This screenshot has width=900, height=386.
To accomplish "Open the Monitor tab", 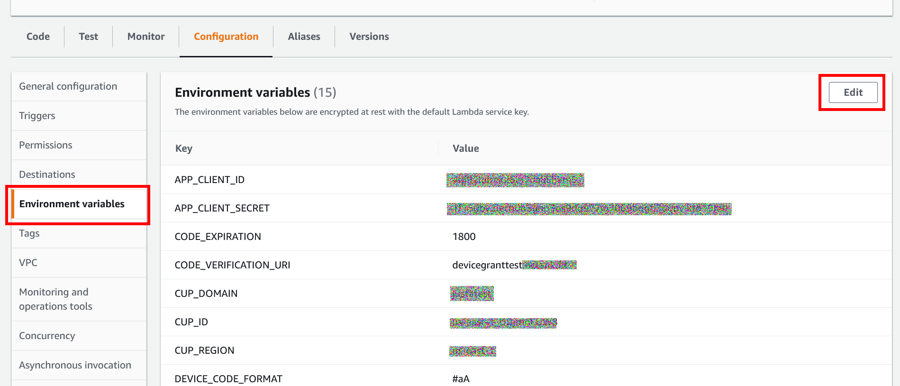I will (x=146, y=37).
